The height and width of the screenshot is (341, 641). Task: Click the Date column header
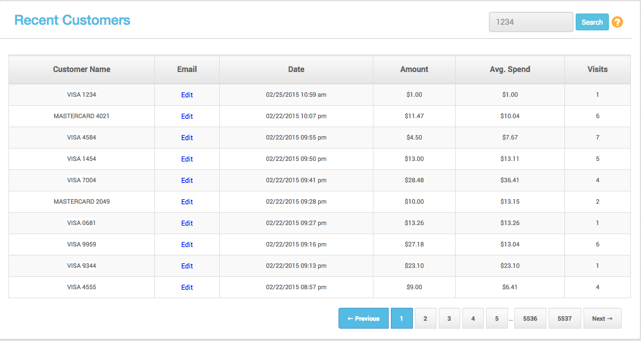296,69
